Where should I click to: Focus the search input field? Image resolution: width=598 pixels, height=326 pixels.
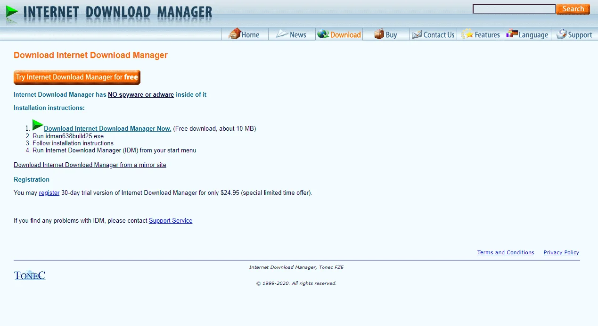[x=514, y=9]
